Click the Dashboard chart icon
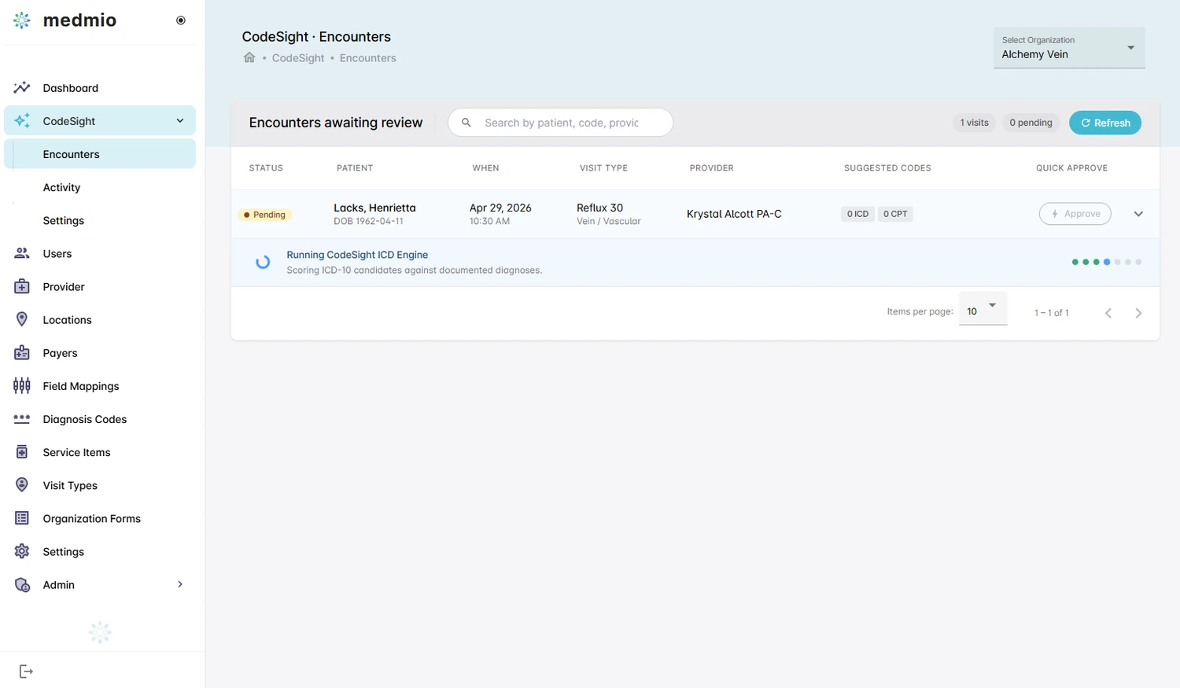Viewport: 1180px width, 688px height. pyautogui.click(x=22, y=87)
